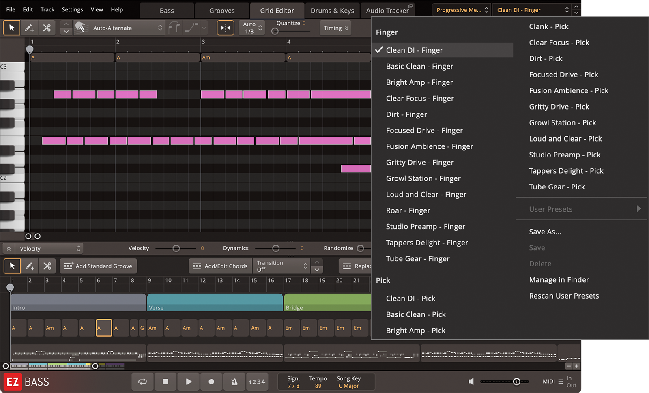Viewport: 649px width, 393px height.
Task: Select the pencil tool in song track toolbar
Action: (30, 266)
